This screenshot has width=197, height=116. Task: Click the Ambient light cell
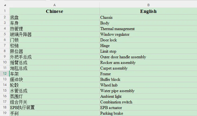148,96
